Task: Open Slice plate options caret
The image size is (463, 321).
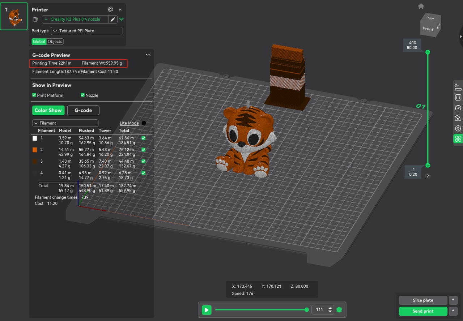Action: pos(453,300)
